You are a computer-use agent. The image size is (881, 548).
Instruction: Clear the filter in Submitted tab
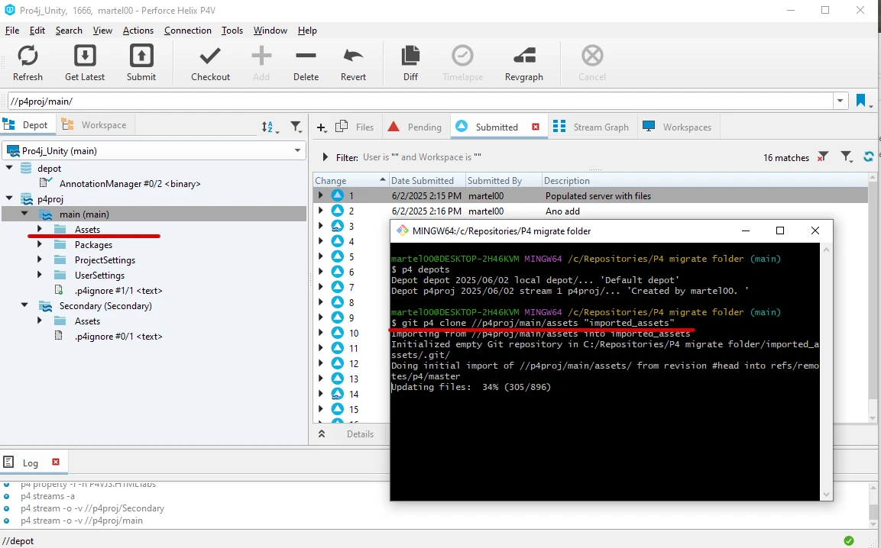click(x=822, y=157)
